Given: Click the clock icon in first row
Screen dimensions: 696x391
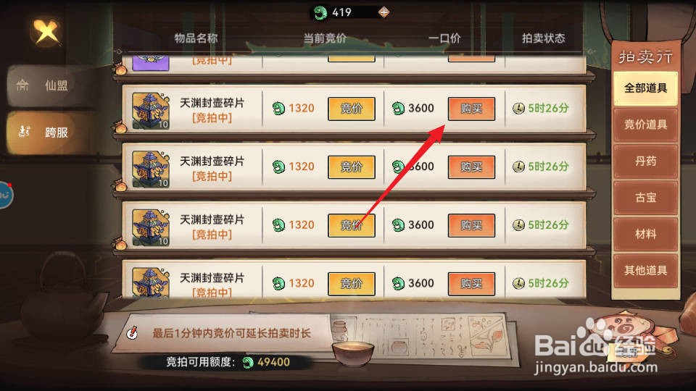Looking at the screenshot, I should click(518, 108).
